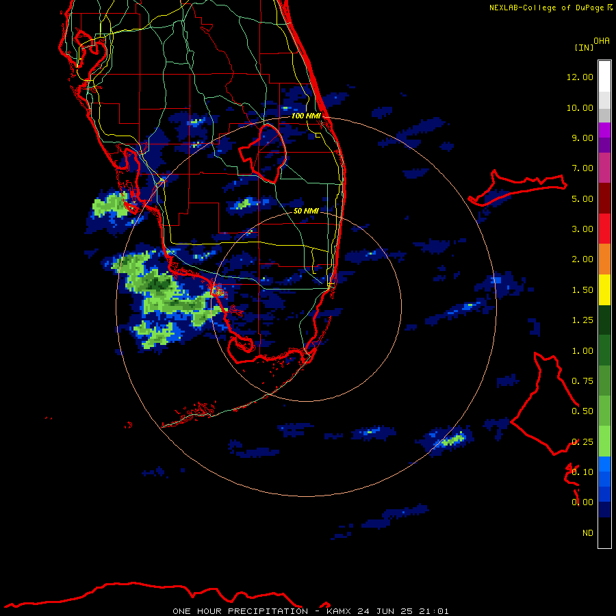The width and height of the screenshot is (616, 616).
Task: Click the 1.00 legend value
Action: coord(582,351)
